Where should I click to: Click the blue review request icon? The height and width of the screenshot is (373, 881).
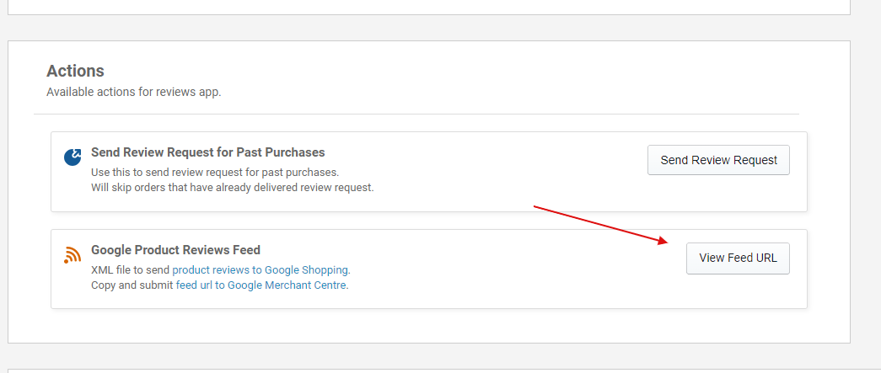[73, 157]
